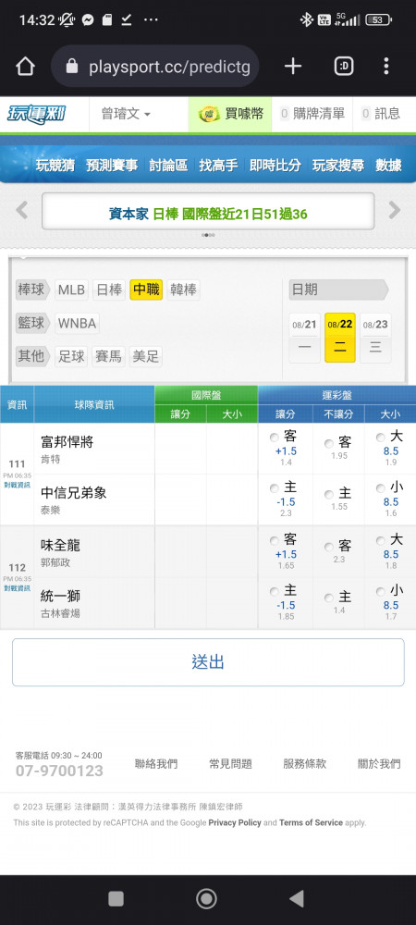Select the 中職 league tab
The image size is (416, 925).
click(146, 290)
